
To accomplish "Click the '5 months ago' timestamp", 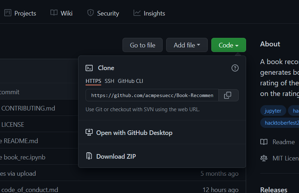I will coord(219,173).
